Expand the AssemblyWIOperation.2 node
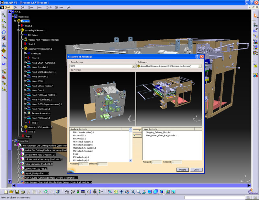This screenshot has width=259, height=200. [22, 127]
